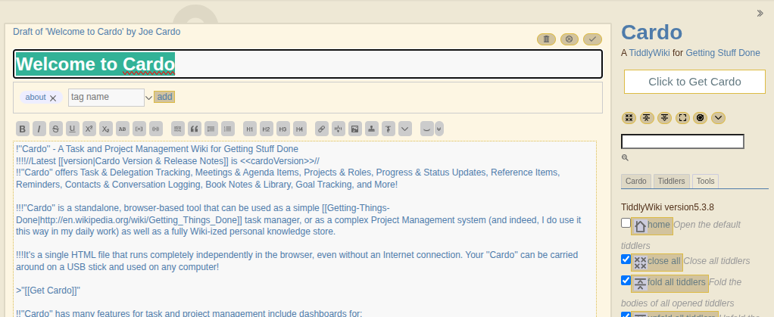Expand the editor height double-chevron dropdown
Viewport: 774px width, 317px height.
(438, 129)
